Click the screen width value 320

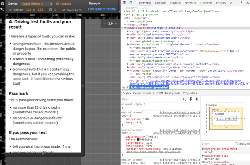29,10
